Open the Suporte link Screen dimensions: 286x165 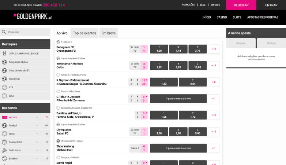(215, 5)
